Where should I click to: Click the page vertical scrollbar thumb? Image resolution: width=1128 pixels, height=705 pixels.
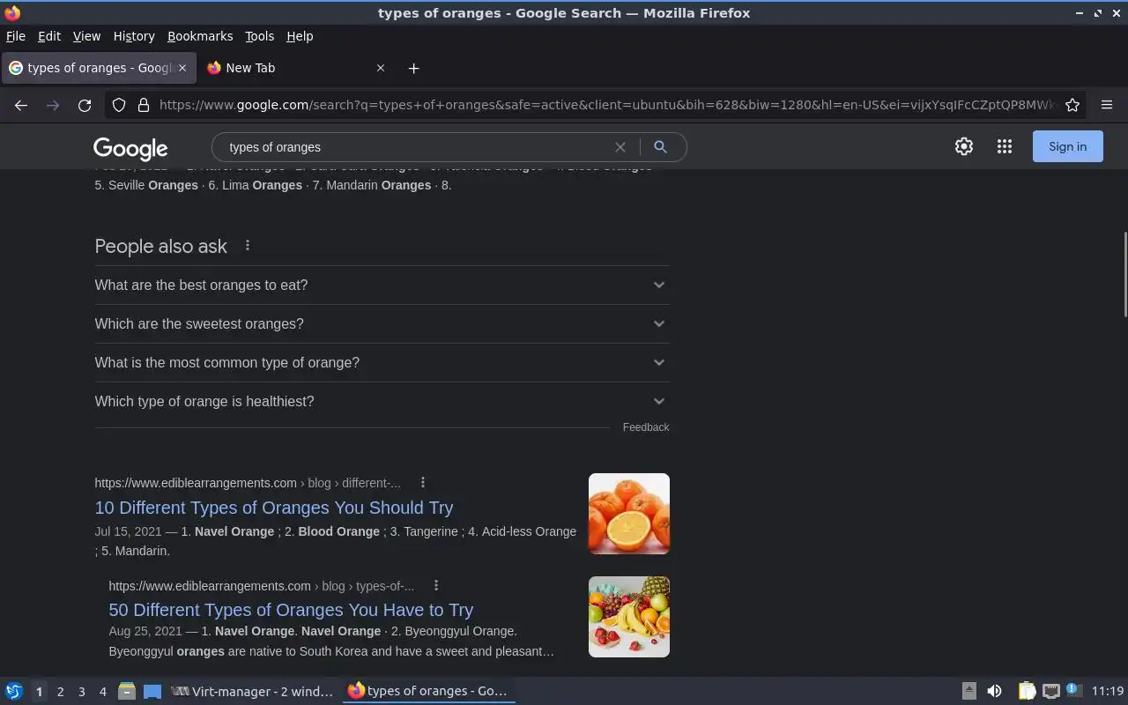coord(1124,274)
